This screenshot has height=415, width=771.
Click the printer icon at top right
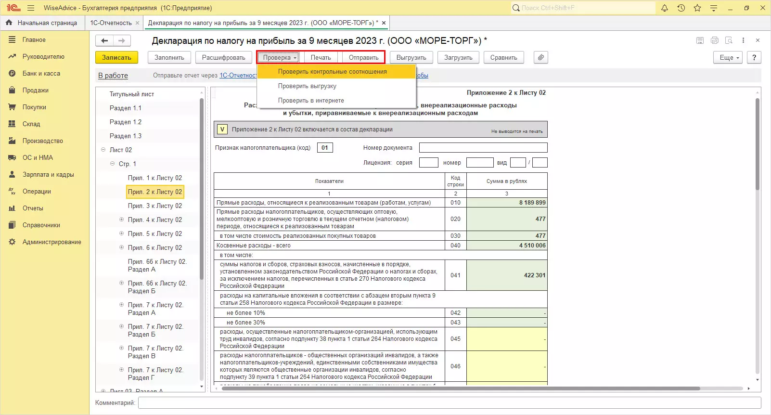[715, 40]
